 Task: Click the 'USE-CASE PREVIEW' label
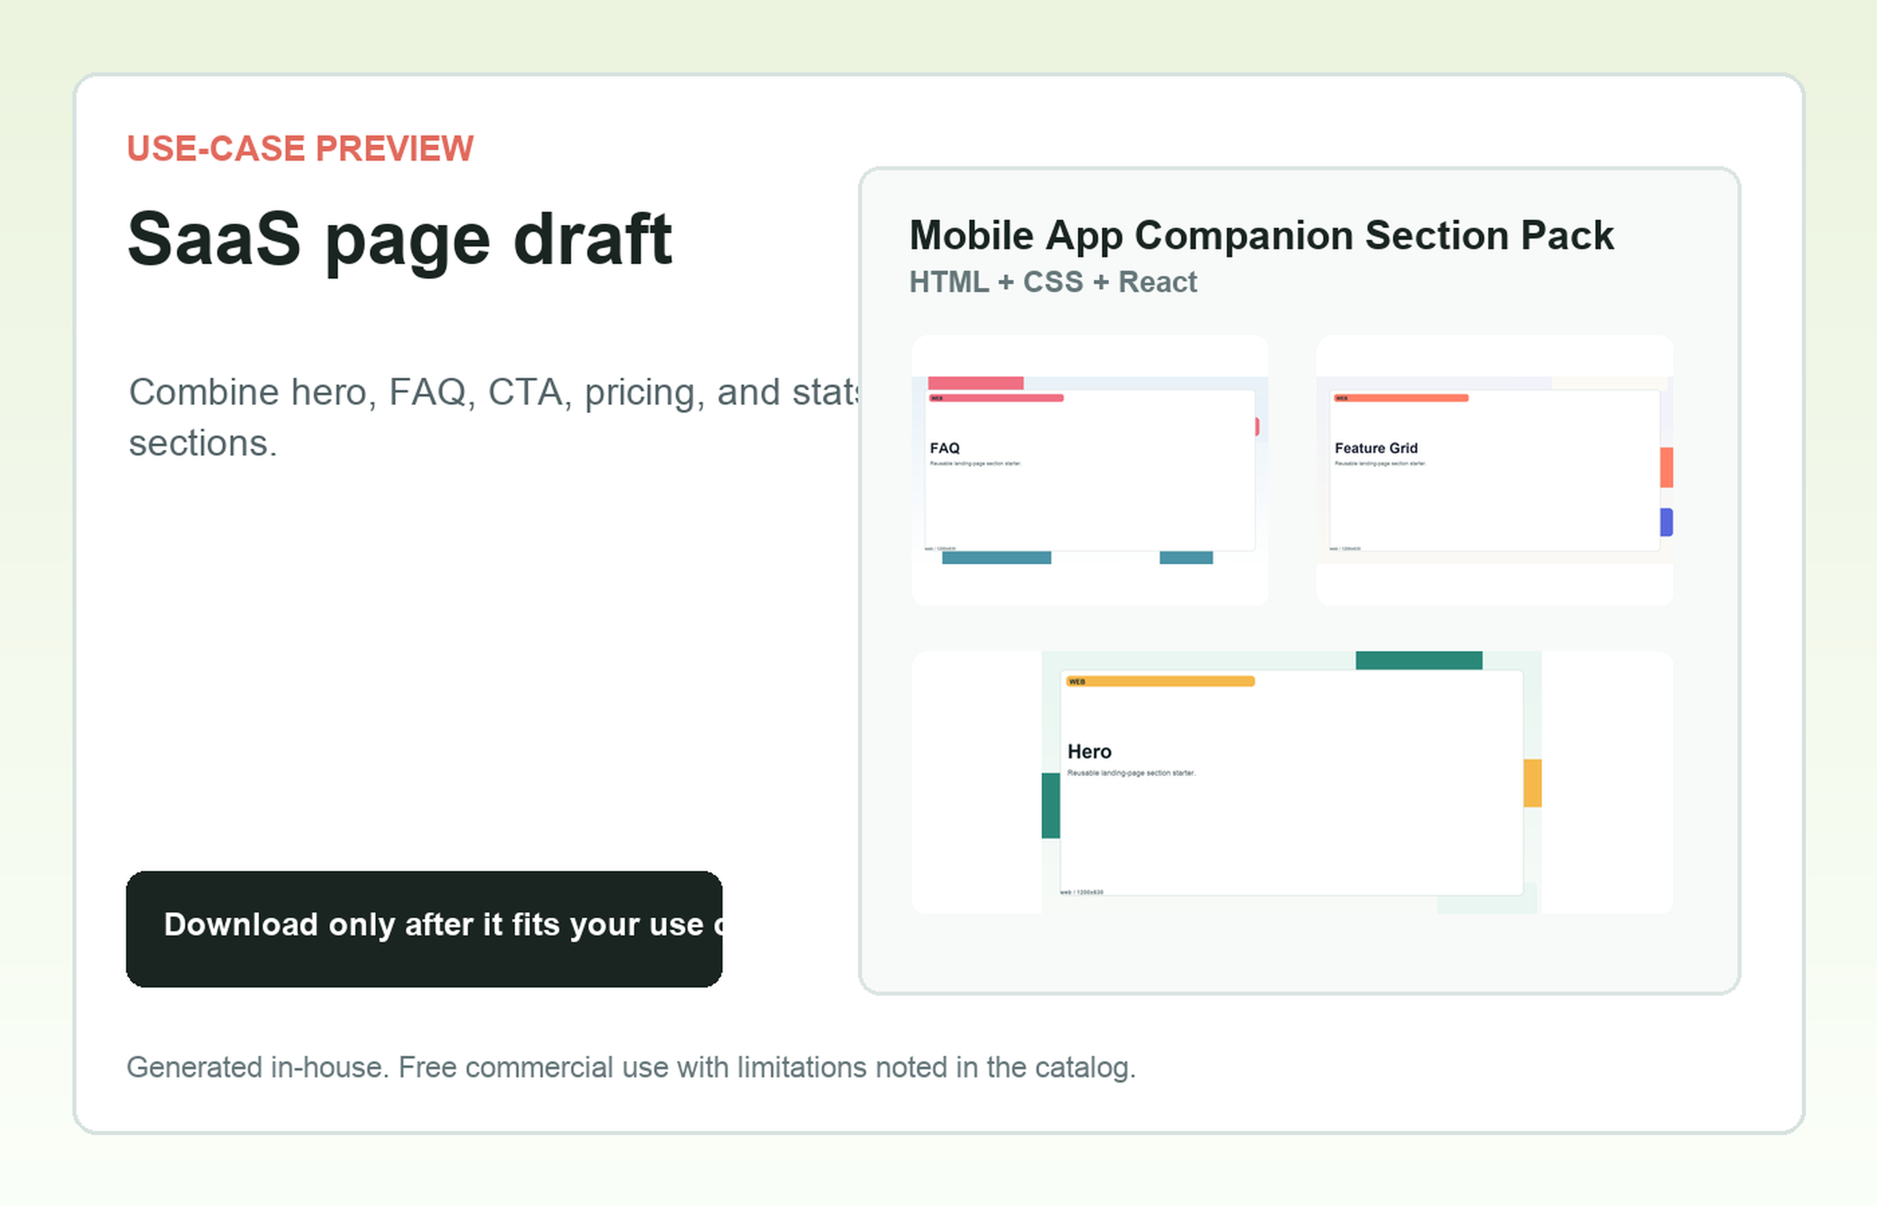(300, 148)
